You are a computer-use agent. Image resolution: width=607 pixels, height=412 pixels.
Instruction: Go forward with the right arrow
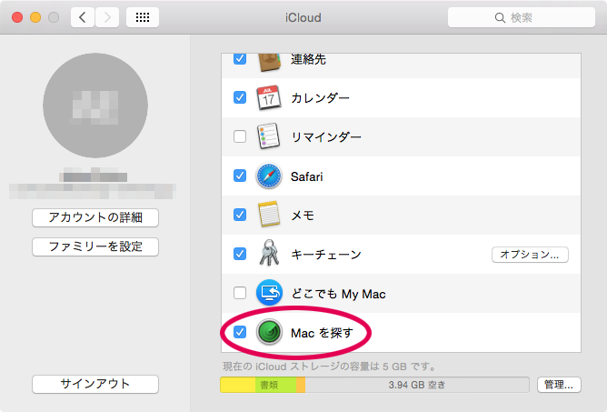pyautogui.click(x=107, y=17)
